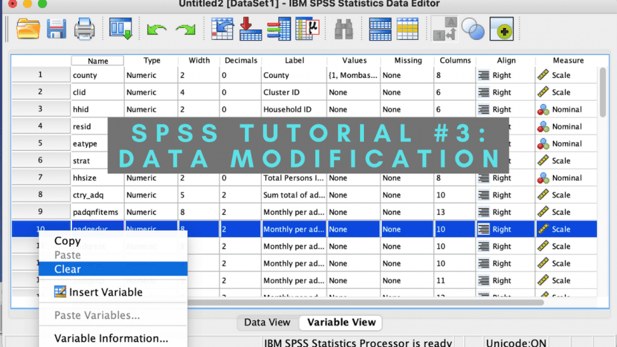Click the Values column header
The image size is (617, 347).
pyautogui.click(x=354, y=60)
